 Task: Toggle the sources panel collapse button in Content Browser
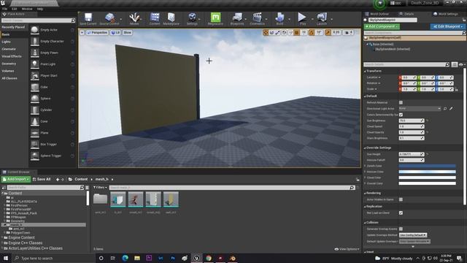[x=4, y=188]
